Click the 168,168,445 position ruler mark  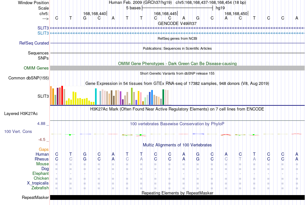[165, 13]
